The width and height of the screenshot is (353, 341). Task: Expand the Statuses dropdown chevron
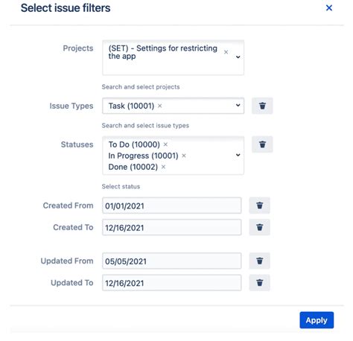coord(238,155)
